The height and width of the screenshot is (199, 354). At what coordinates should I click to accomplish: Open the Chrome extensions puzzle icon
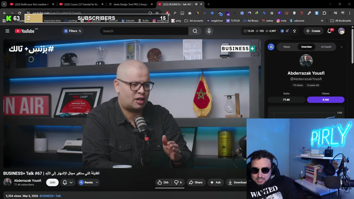[324, 13]
